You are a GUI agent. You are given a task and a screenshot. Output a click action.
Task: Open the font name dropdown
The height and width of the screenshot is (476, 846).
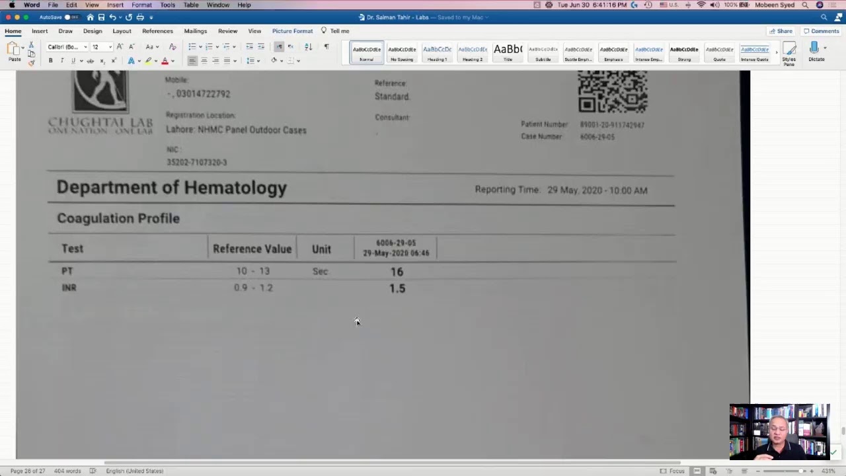coord(85,47)
